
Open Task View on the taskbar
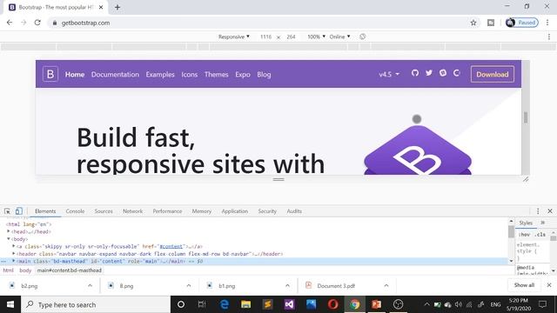pos(202,304)
